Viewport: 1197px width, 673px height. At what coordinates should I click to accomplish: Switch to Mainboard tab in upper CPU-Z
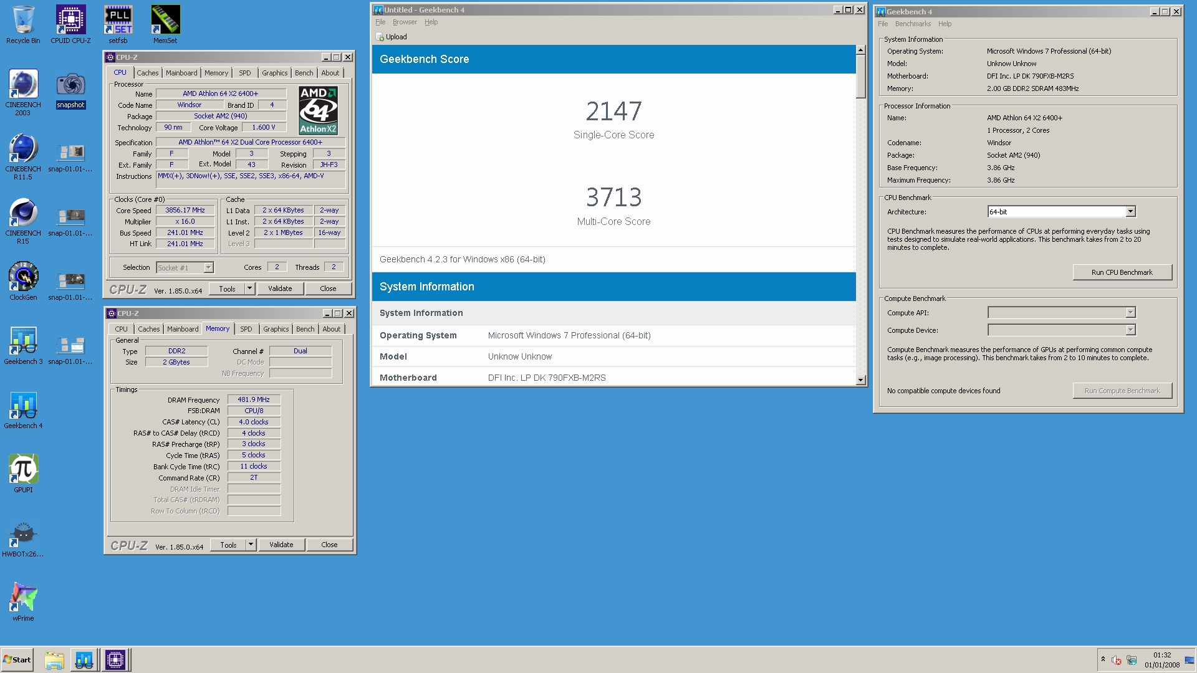181,73
